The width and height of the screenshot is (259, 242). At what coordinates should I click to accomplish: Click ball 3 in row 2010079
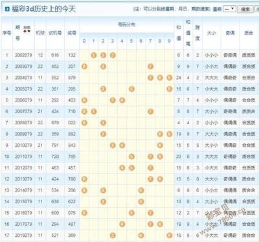coord(113,145)
